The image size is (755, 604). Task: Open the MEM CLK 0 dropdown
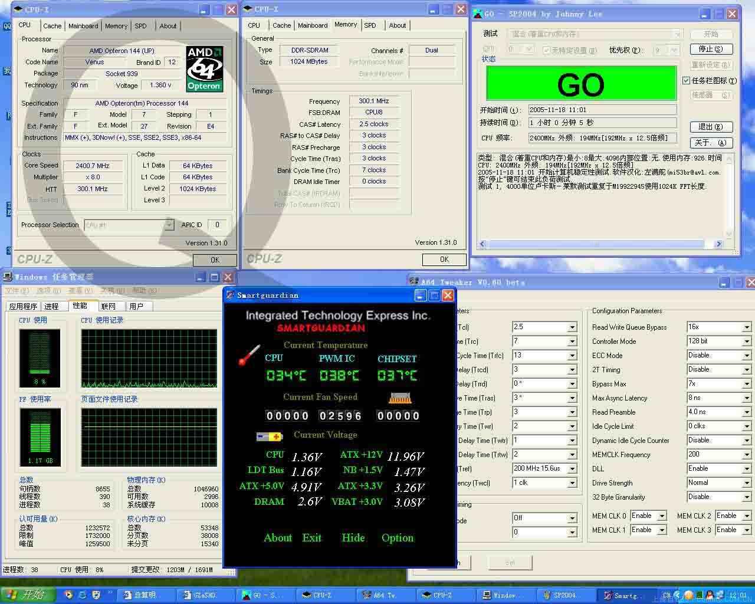662,516
